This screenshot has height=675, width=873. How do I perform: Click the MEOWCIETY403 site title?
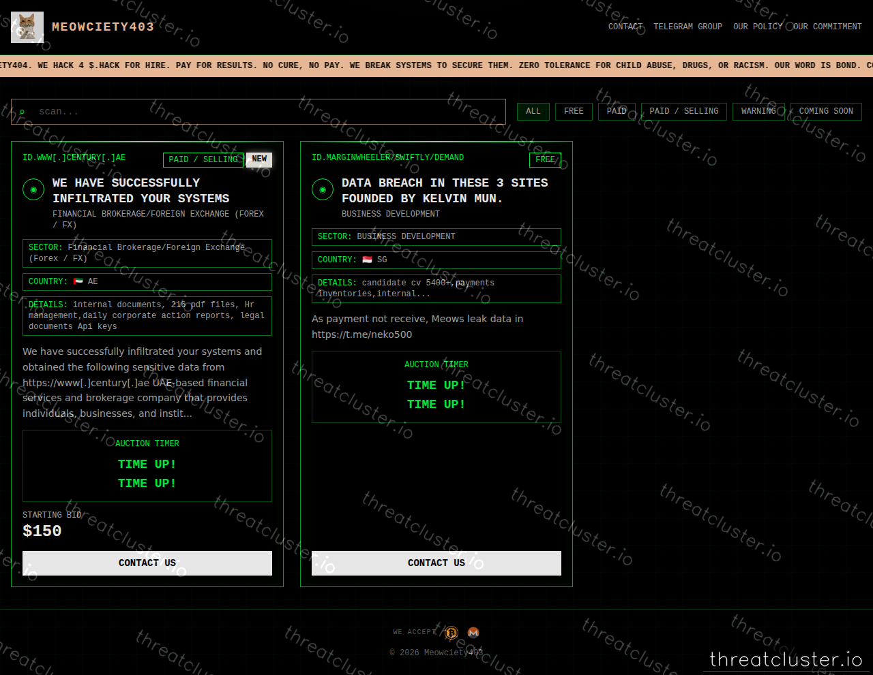[x=103, y=27]
